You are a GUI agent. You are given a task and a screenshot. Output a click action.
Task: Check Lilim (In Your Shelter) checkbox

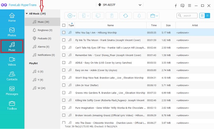(64, 85)
